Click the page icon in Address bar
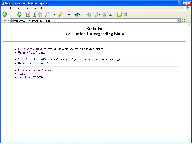192x144 pixels. (x=12, y=21)
